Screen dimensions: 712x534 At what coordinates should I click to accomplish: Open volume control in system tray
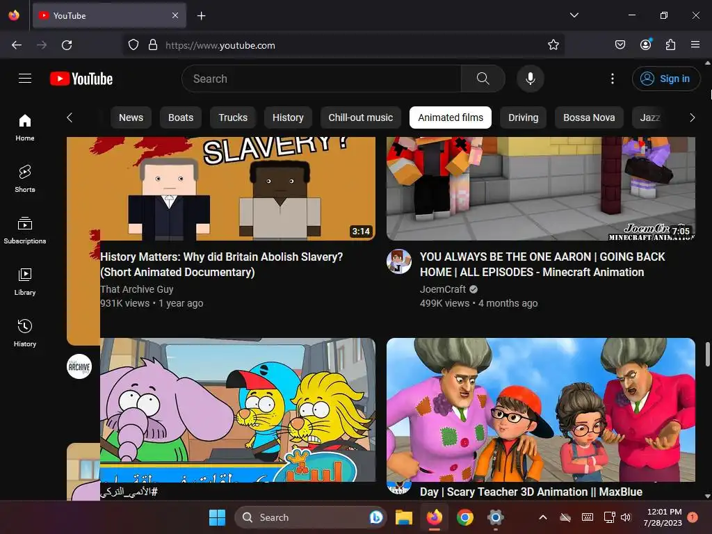(x=626, y=517)
